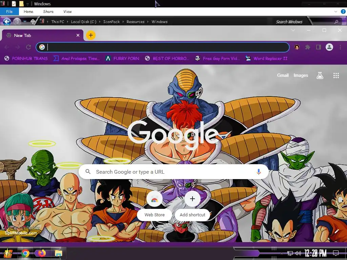The height and width of the screenshot is (260, 347).
Task: Switch to the View ribbon tab
Action: [67, 12]
